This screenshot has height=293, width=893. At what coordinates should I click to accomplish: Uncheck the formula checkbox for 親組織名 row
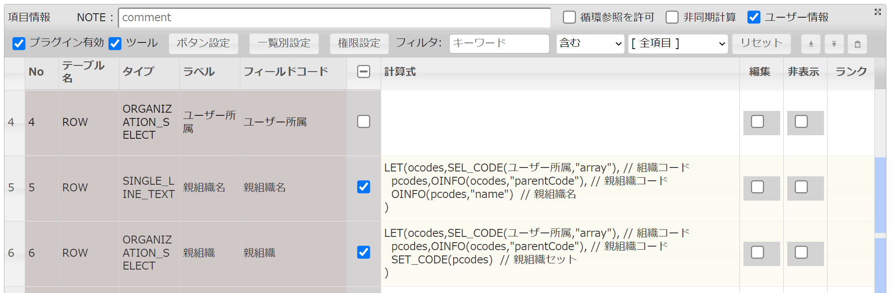click(364, 187)
